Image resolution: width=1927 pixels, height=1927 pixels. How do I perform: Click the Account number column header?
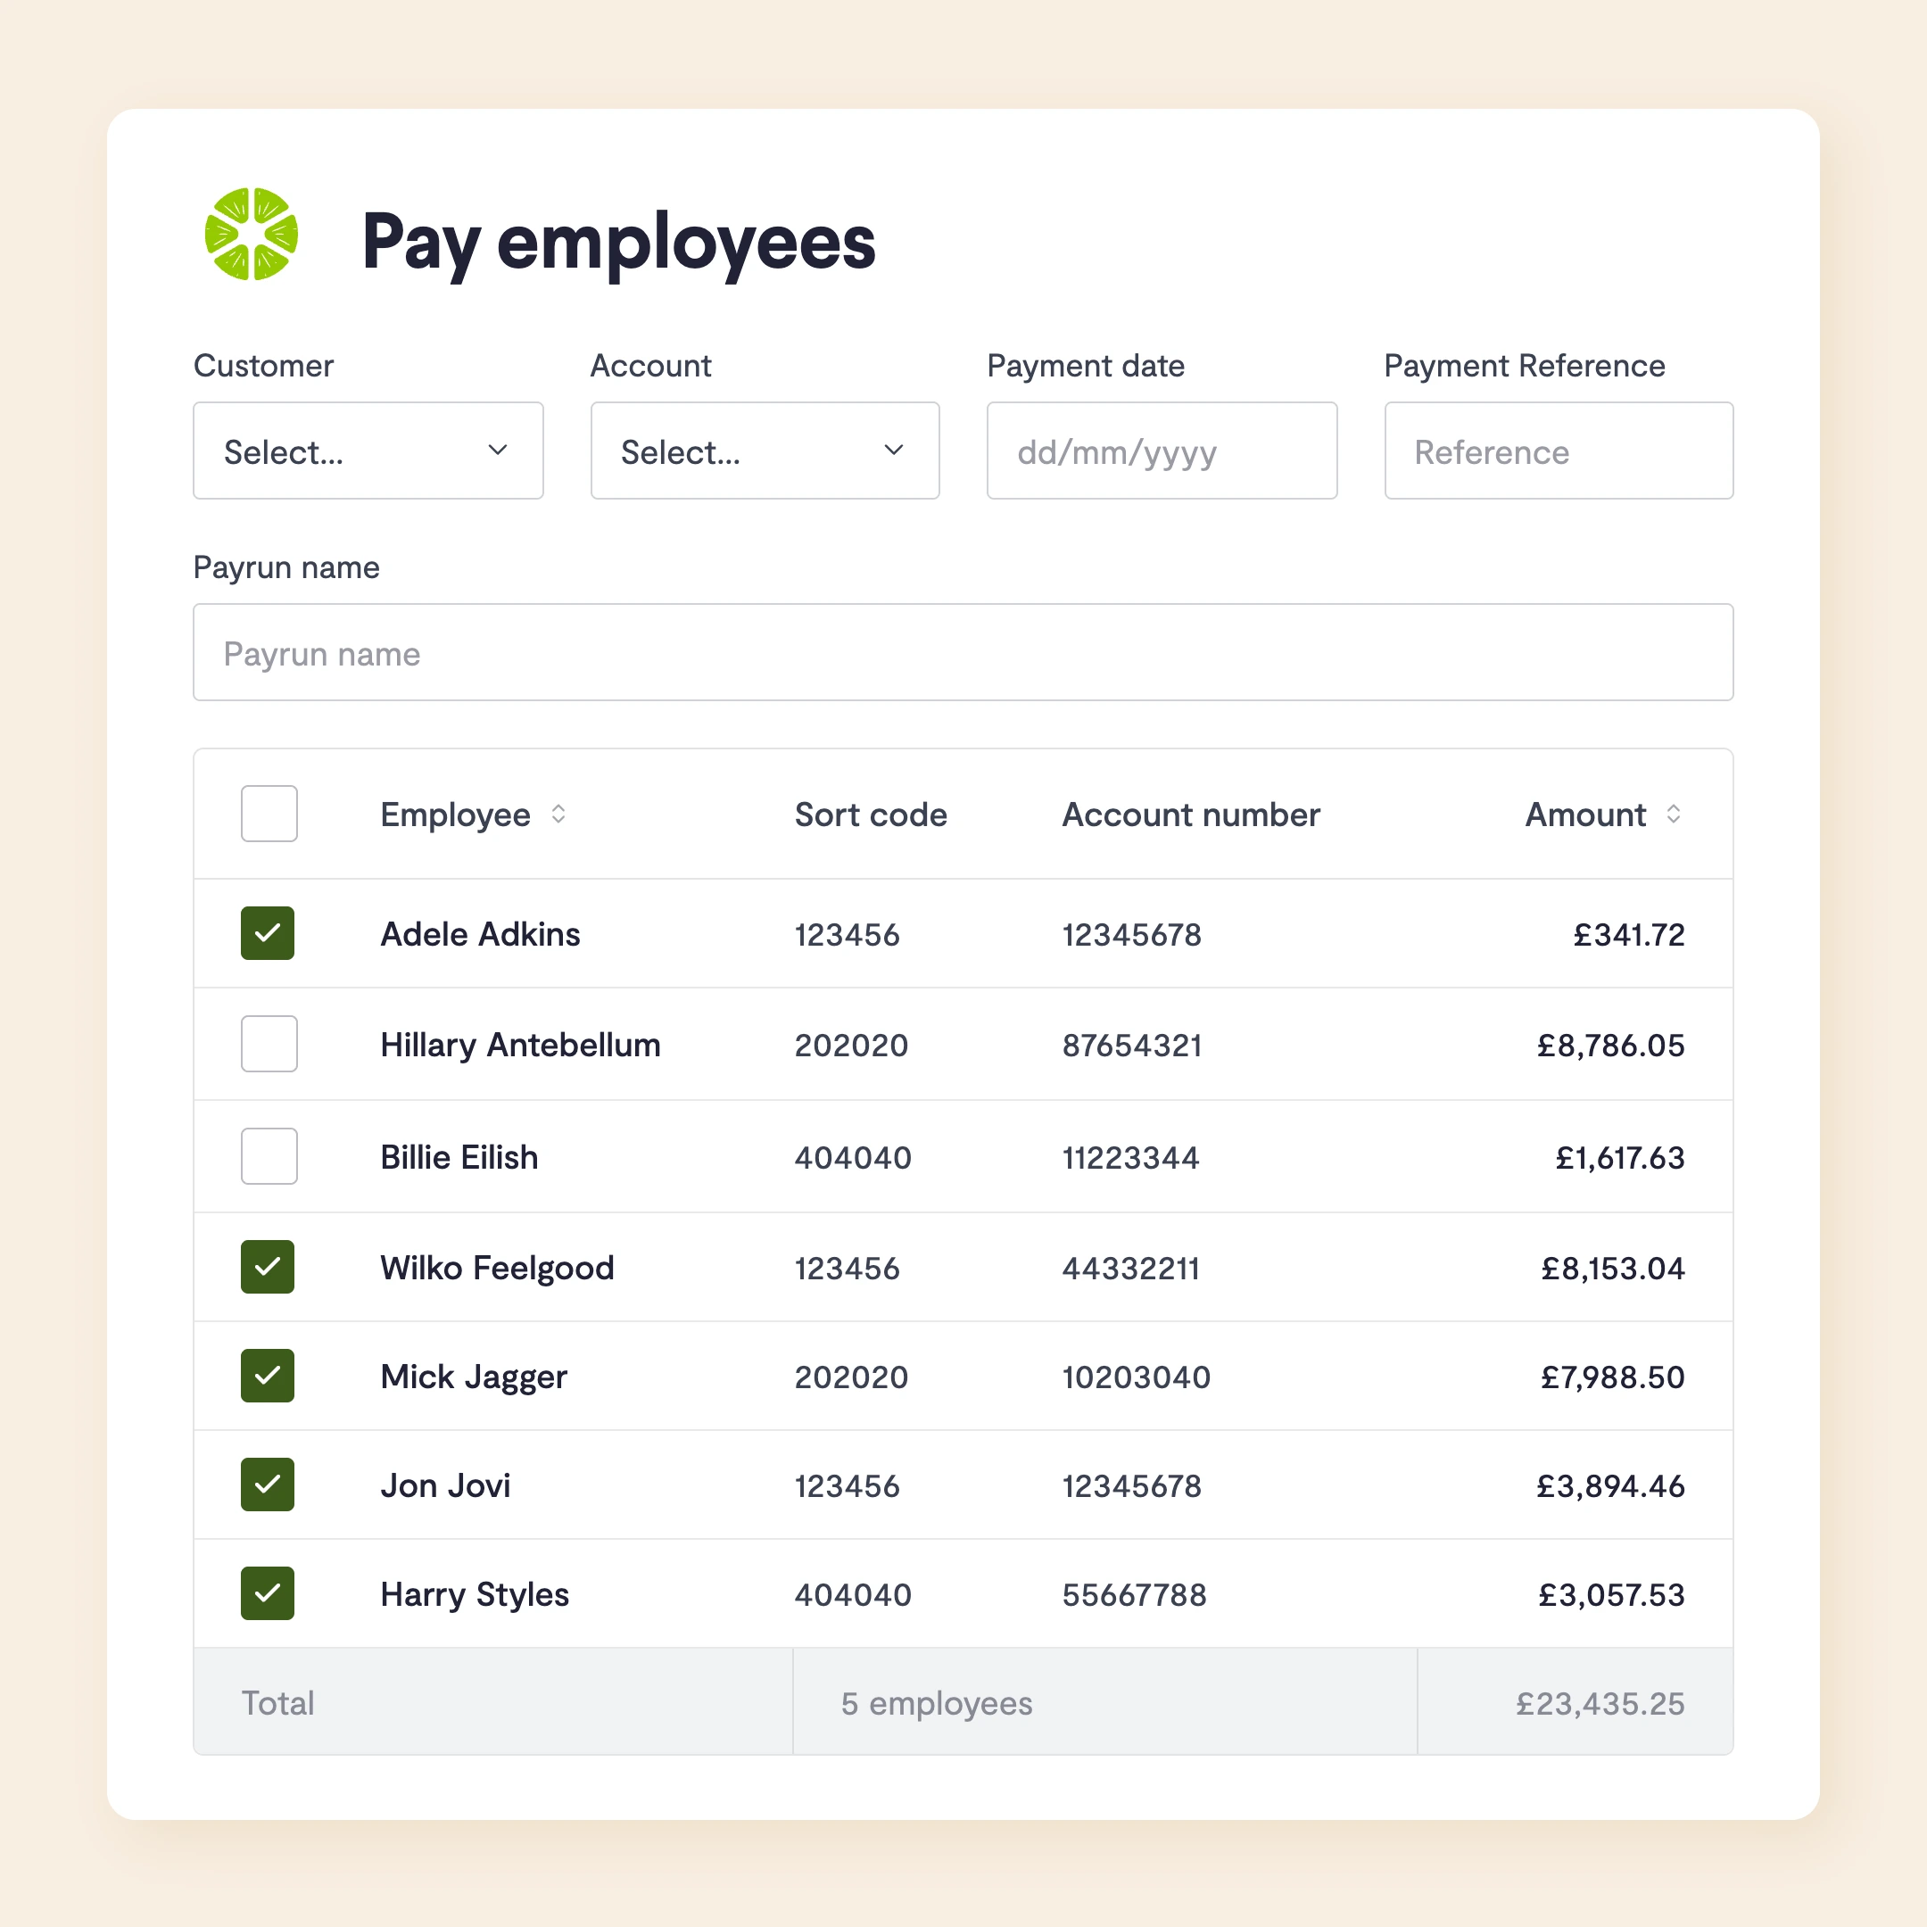point(1191,815)
